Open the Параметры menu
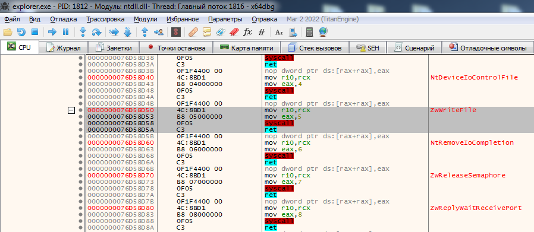Viewport: 534px width, 232px height. pos(225,19)
